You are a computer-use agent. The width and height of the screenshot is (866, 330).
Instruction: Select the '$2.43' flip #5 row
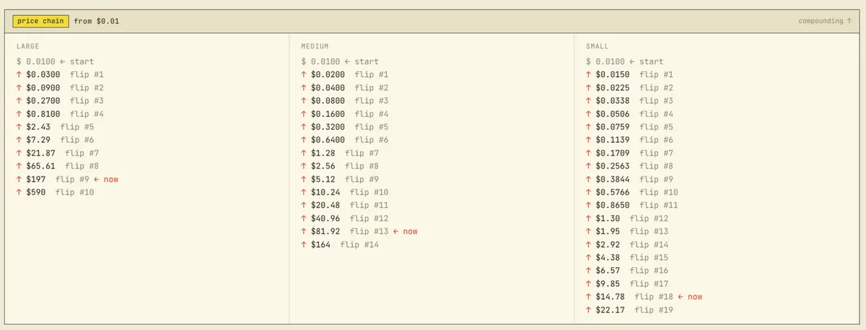tap(56, 126)
